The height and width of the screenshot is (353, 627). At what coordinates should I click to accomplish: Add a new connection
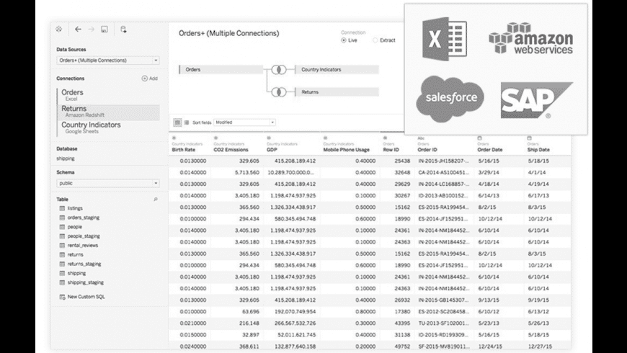click(x=150, y=79)
